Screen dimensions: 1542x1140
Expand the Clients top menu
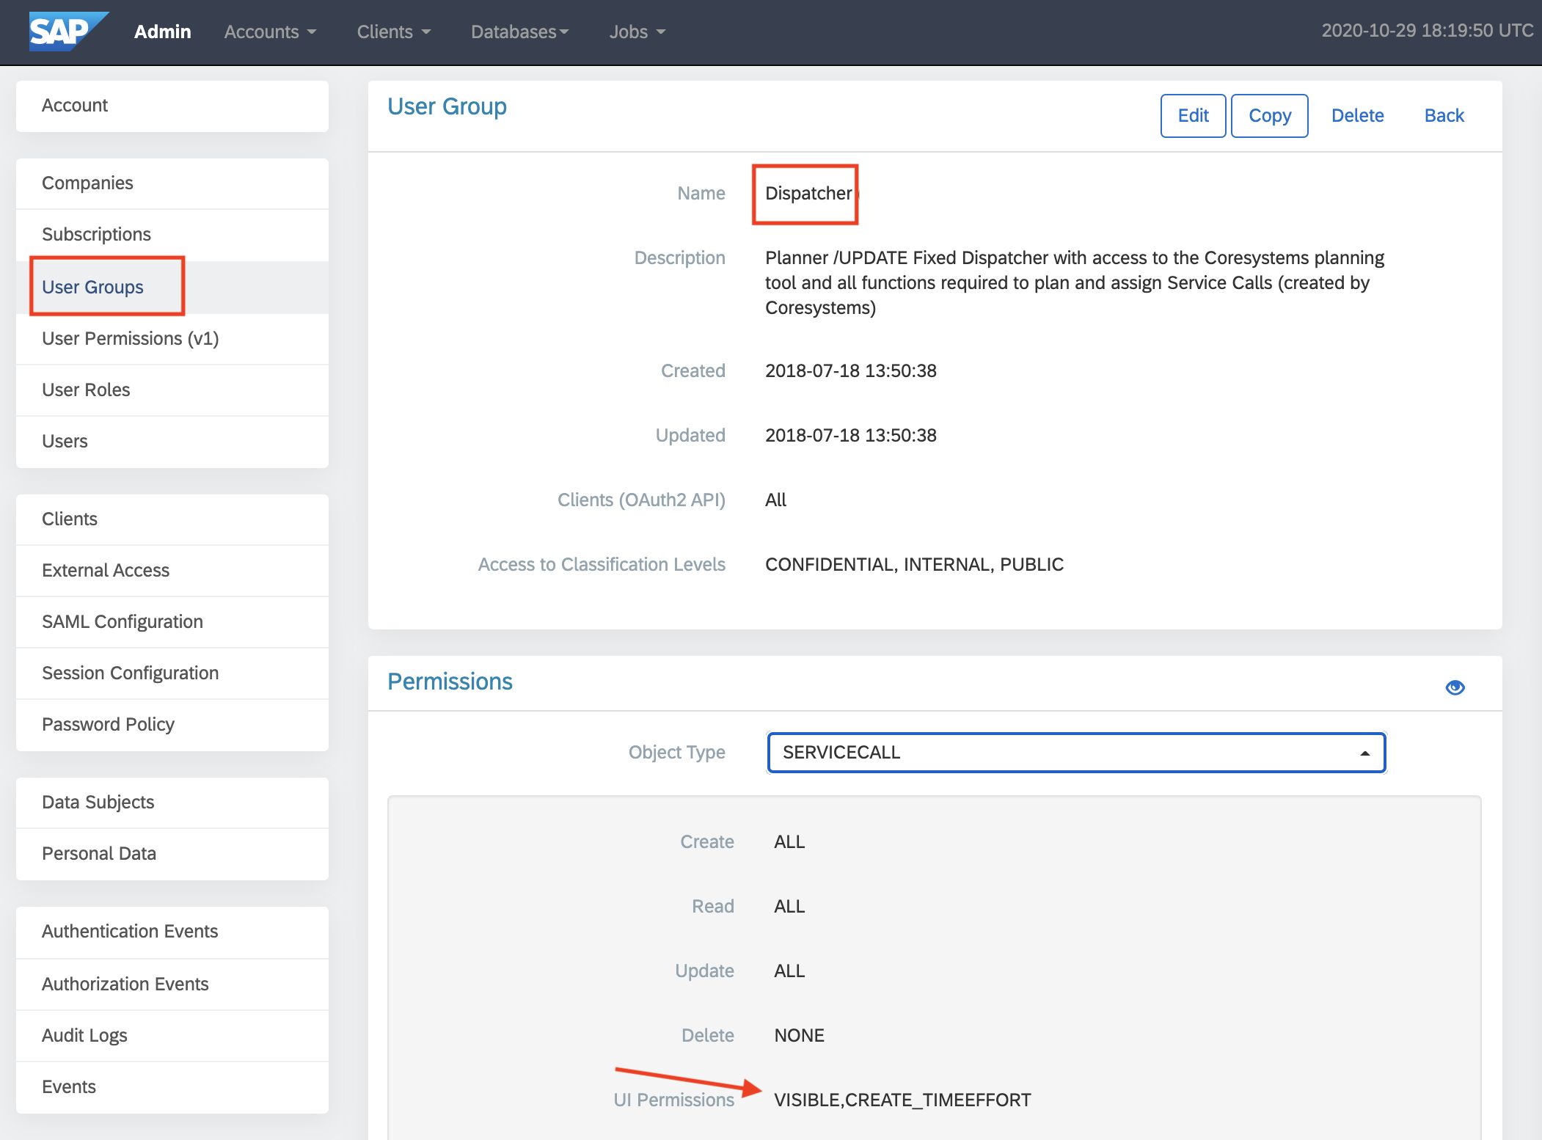coord(393,32)
